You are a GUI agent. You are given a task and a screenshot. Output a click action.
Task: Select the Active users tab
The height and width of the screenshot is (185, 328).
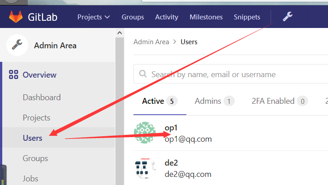tap(160, 101)
